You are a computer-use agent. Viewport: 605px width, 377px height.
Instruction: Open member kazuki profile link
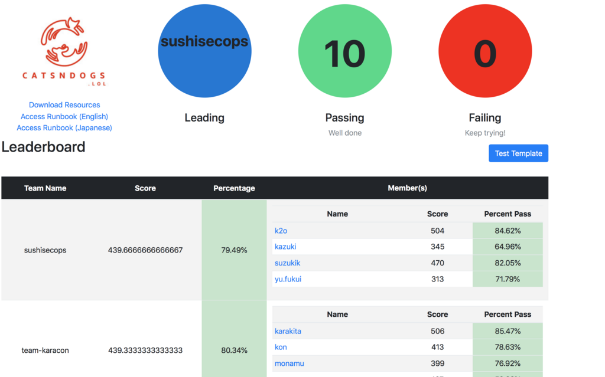click(x=285, y=247)
